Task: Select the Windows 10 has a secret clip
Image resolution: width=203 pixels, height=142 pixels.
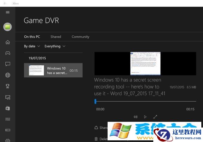Action: coord(53,70)
